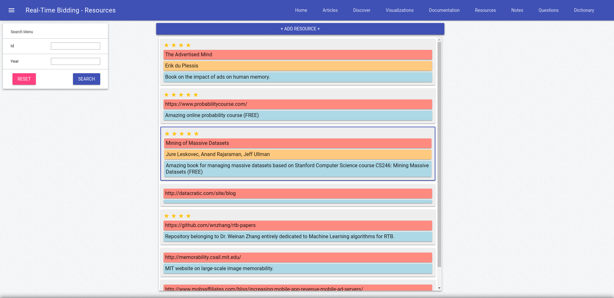
Task: Click fourth star of rtb-papers rating
Action: click(189, 216)
